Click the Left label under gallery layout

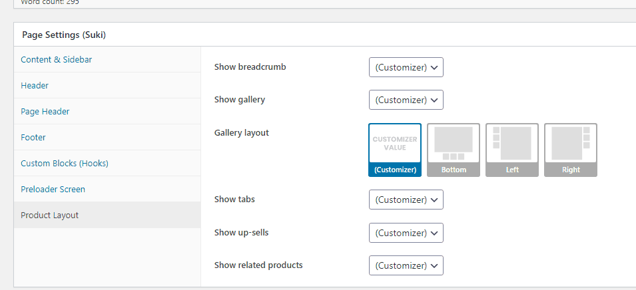pyautogui.click(x=512, y=170)
